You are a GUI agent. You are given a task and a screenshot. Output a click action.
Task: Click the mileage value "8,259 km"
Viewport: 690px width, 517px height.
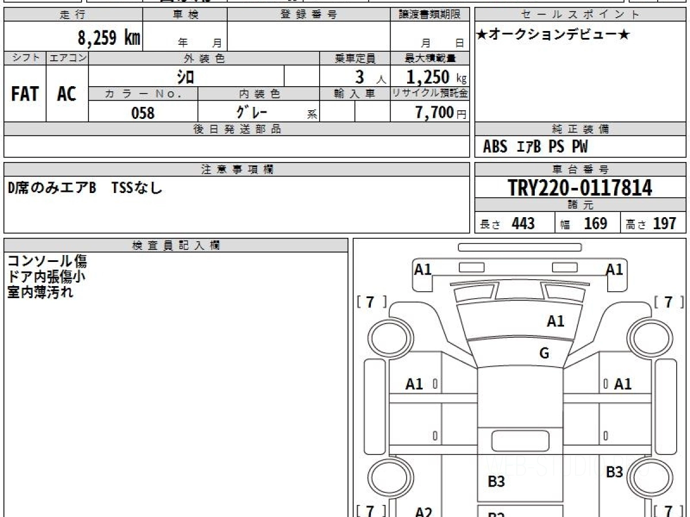(x=109, y=38)
